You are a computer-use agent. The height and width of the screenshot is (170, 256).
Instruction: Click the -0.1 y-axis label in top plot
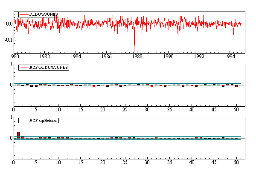pos(7,40)
